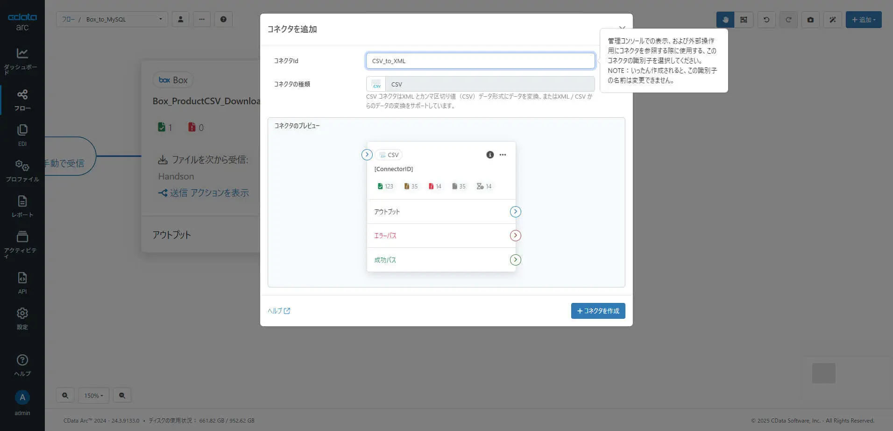Open the 設定 settings section

pos(22,319)
